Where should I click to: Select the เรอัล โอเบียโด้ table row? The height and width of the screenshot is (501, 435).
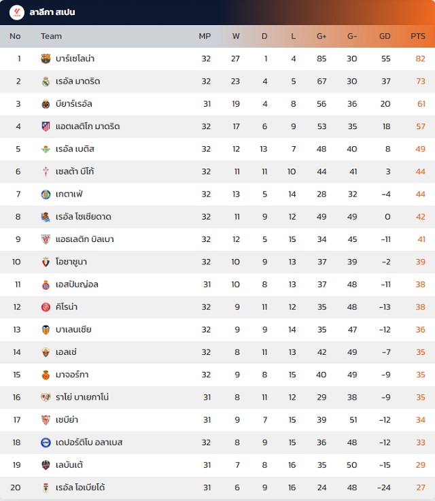pos(217,487)
